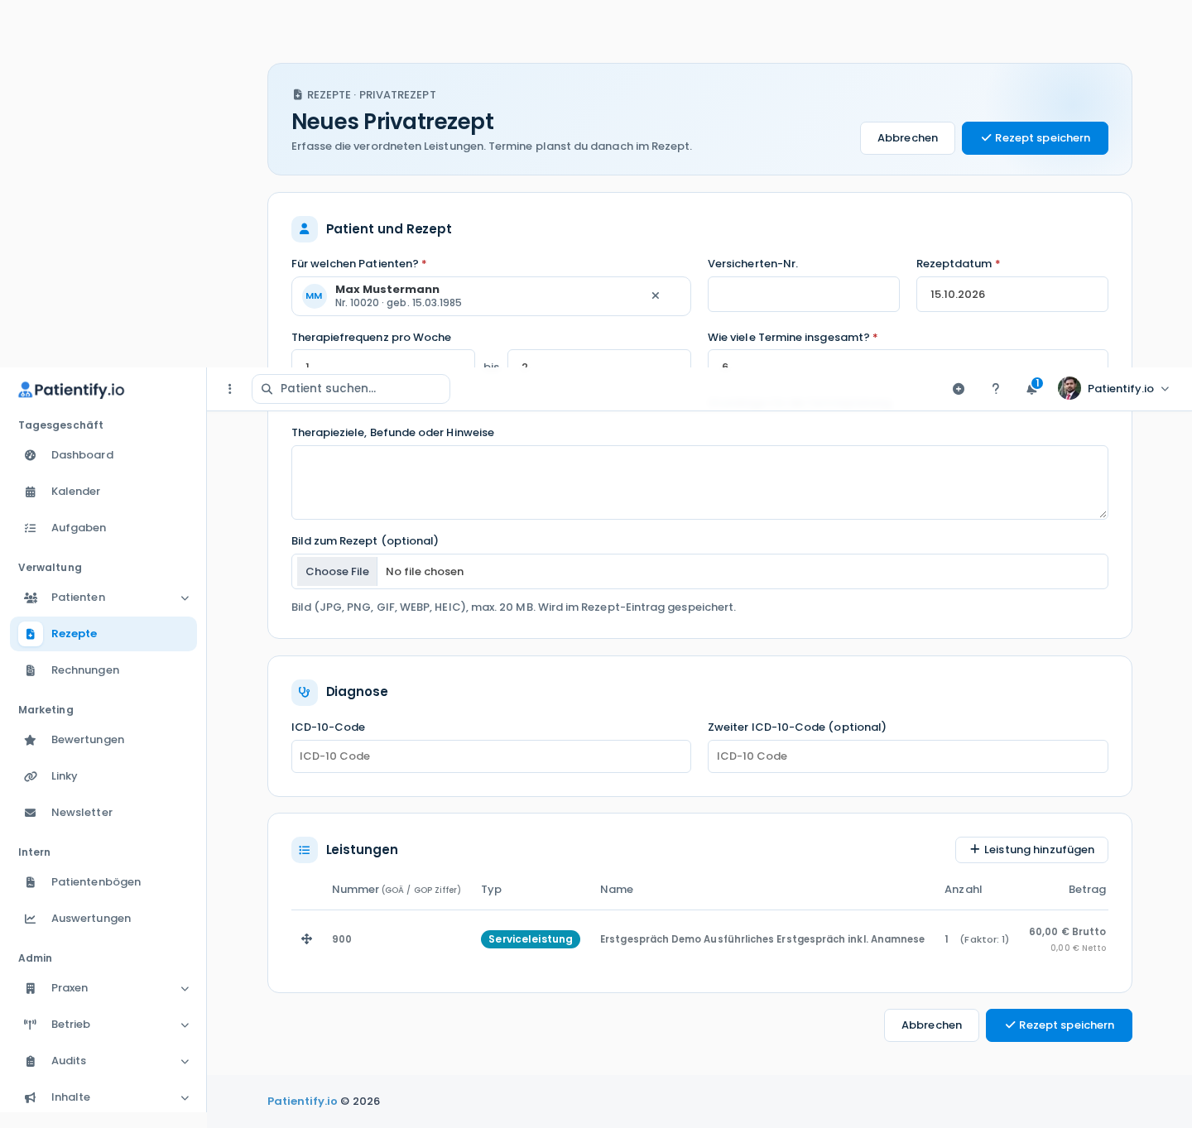Click the Patientify.io footer link
The height and width of the screenshot is (1128, 1192).
(x=302, y=1101)
